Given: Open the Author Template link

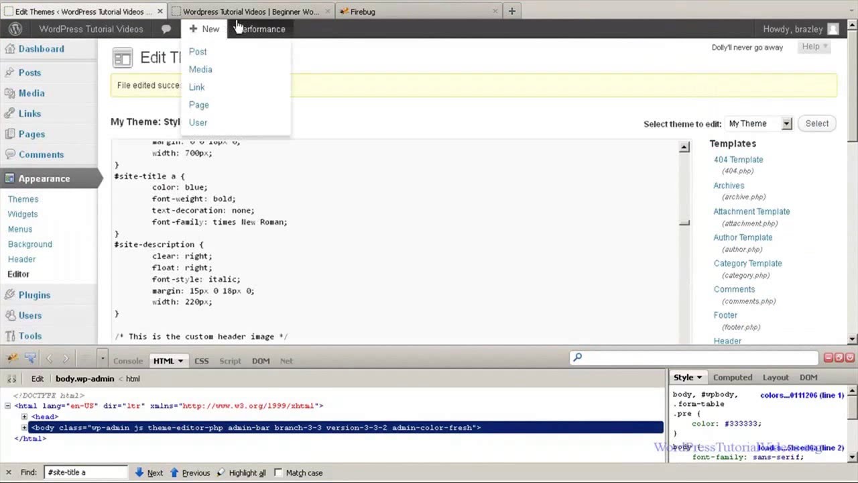Looking at the screenshot, I should [x=743, y=237].
